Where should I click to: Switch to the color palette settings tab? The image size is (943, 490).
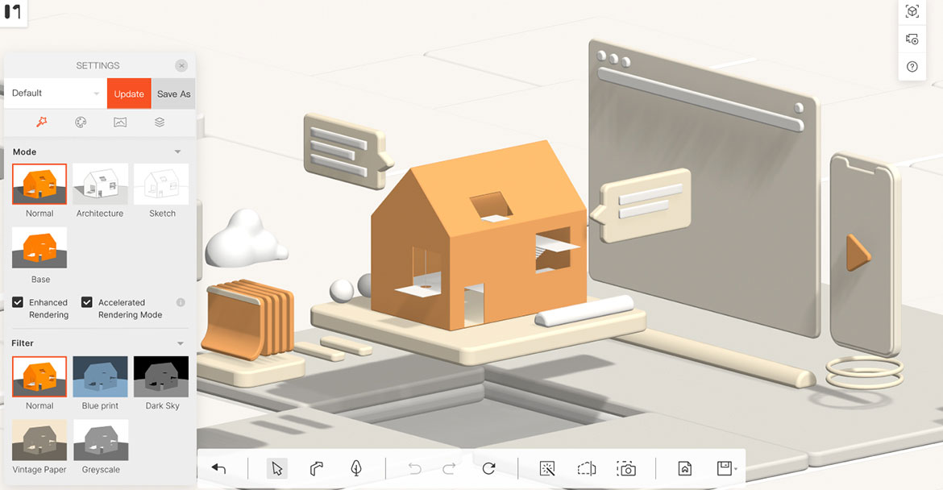coord(81,122)
